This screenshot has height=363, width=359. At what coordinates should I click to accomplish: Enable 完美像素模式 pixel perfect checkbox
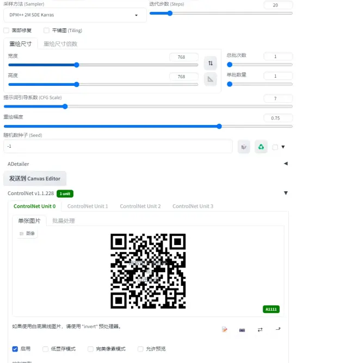[x=90, y=349]
